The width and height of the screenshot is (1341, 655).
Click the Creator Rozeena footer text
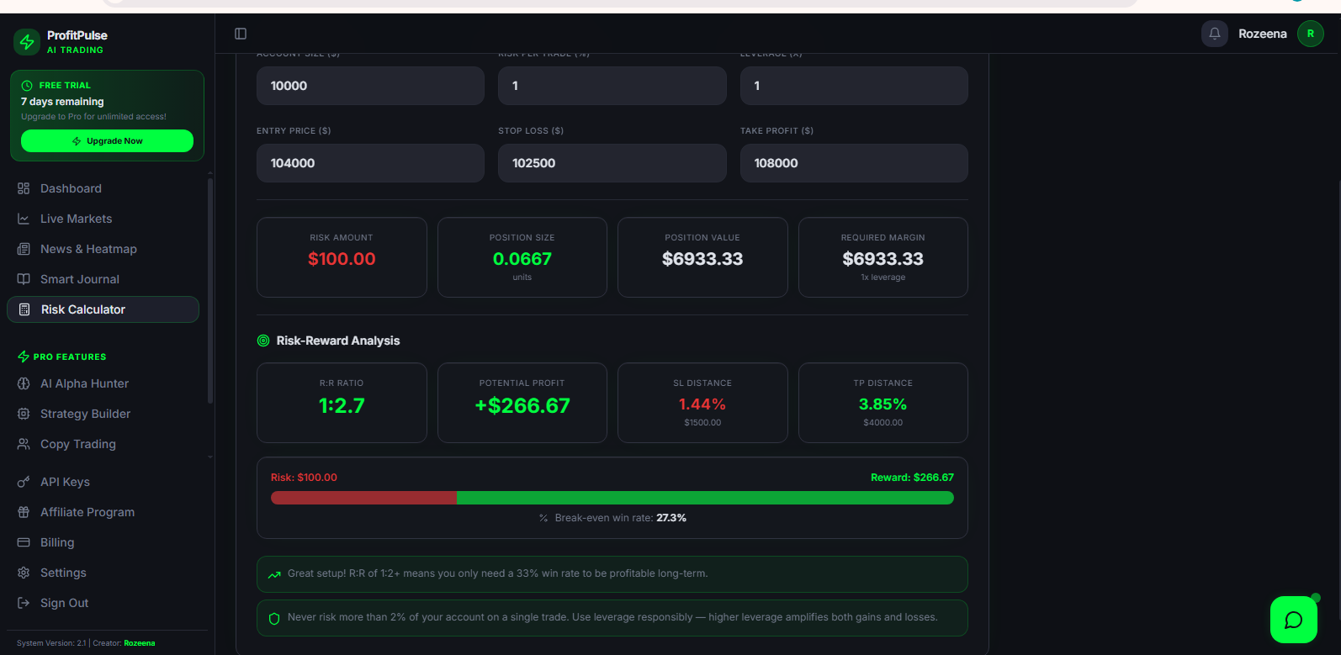pyautogui.click(x=124, y=643)
